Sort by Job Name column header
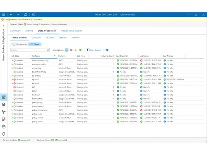Viewport: 207px width, 155px height. 43,56
